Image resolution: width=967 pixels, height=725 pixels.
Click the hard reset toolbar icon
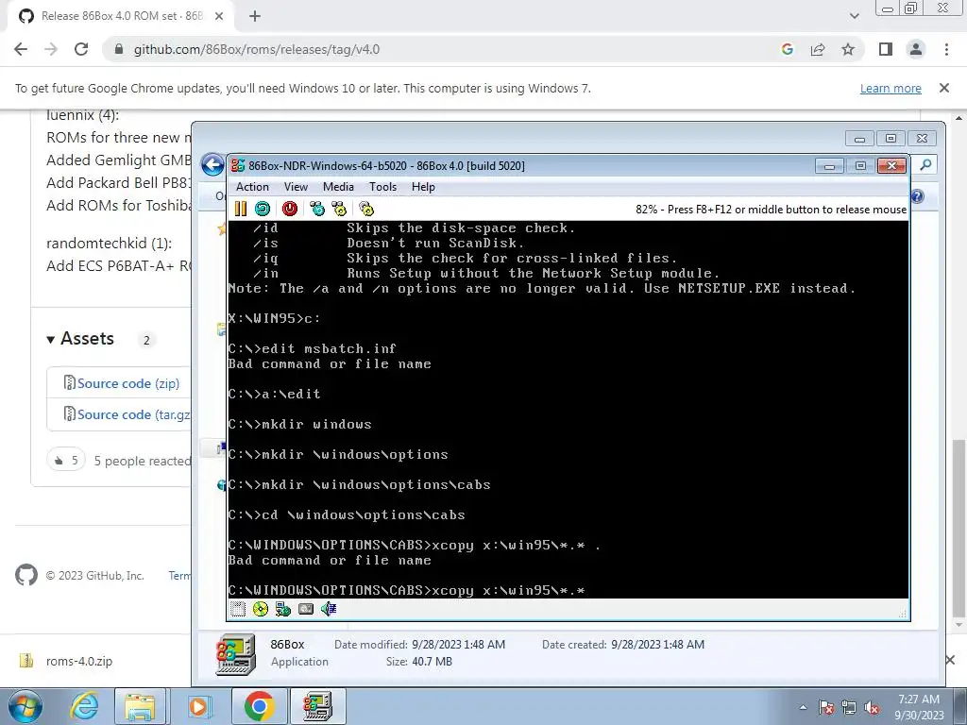tap(263, 209)
